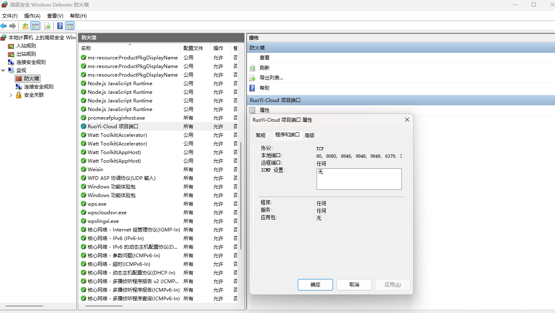Click the 安全关联 padlock icon
Screen dimensions: 555x313
click(x=18, y=95)
